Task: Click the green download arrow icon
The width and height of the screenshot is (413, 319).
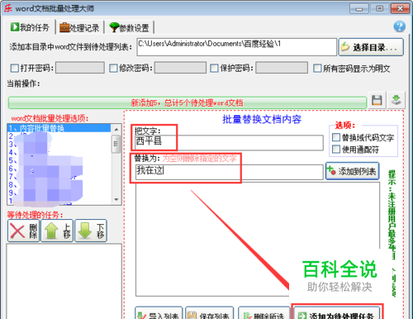Action: (396, 100)
